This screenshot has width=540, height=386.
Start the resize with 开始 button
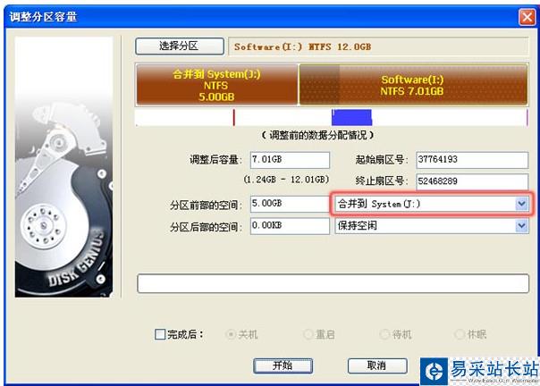(x=283, y=365)
